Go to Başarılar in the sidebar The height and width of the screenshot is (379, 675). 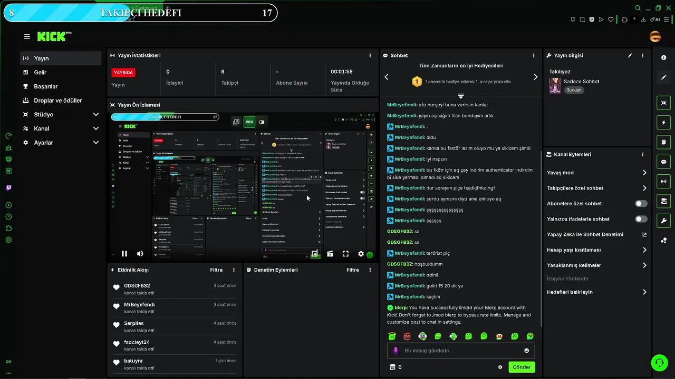61,86
